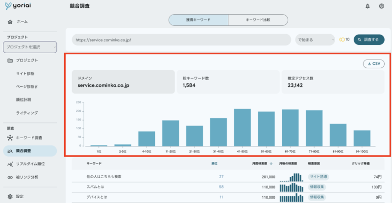Open リアルタイム順位 menu item

click(x=30, y=164)
